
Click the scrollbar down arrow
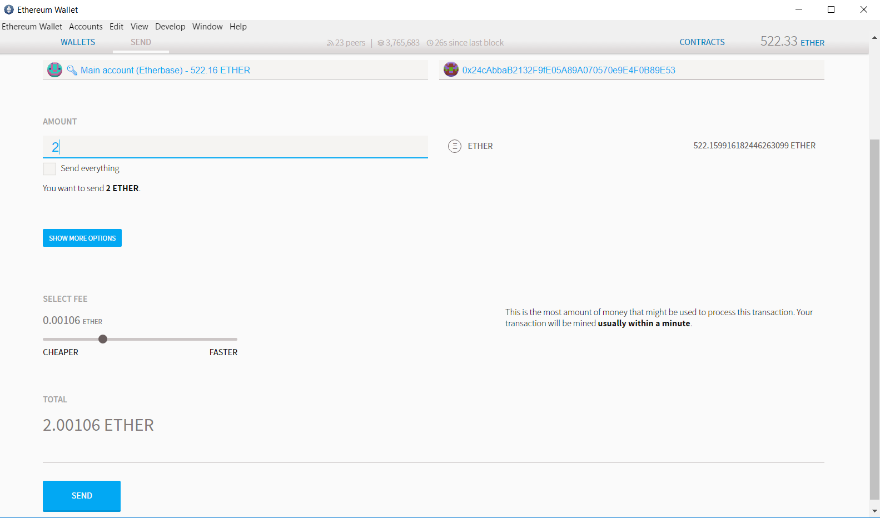(x=874, y=511)
